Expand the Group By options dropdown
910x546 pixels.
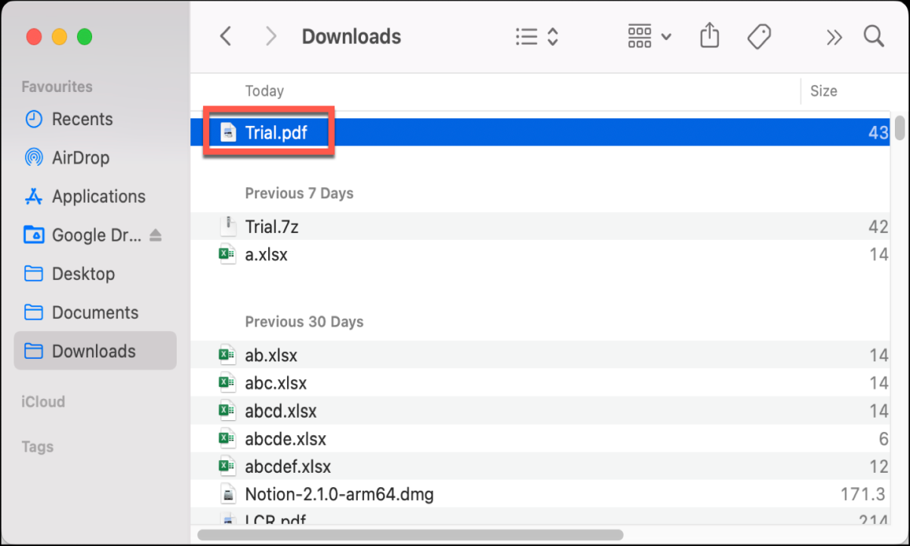[x=649, y=36]
